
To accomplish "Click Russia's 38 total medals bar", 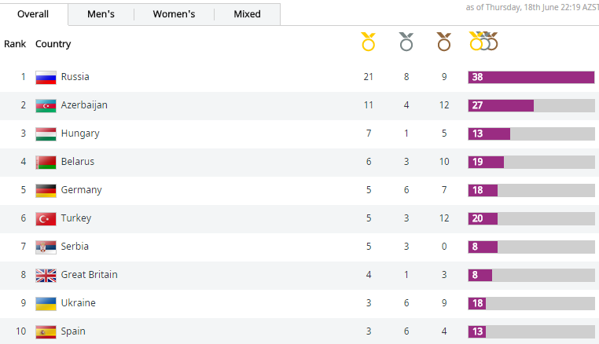I will coord(531,77).
